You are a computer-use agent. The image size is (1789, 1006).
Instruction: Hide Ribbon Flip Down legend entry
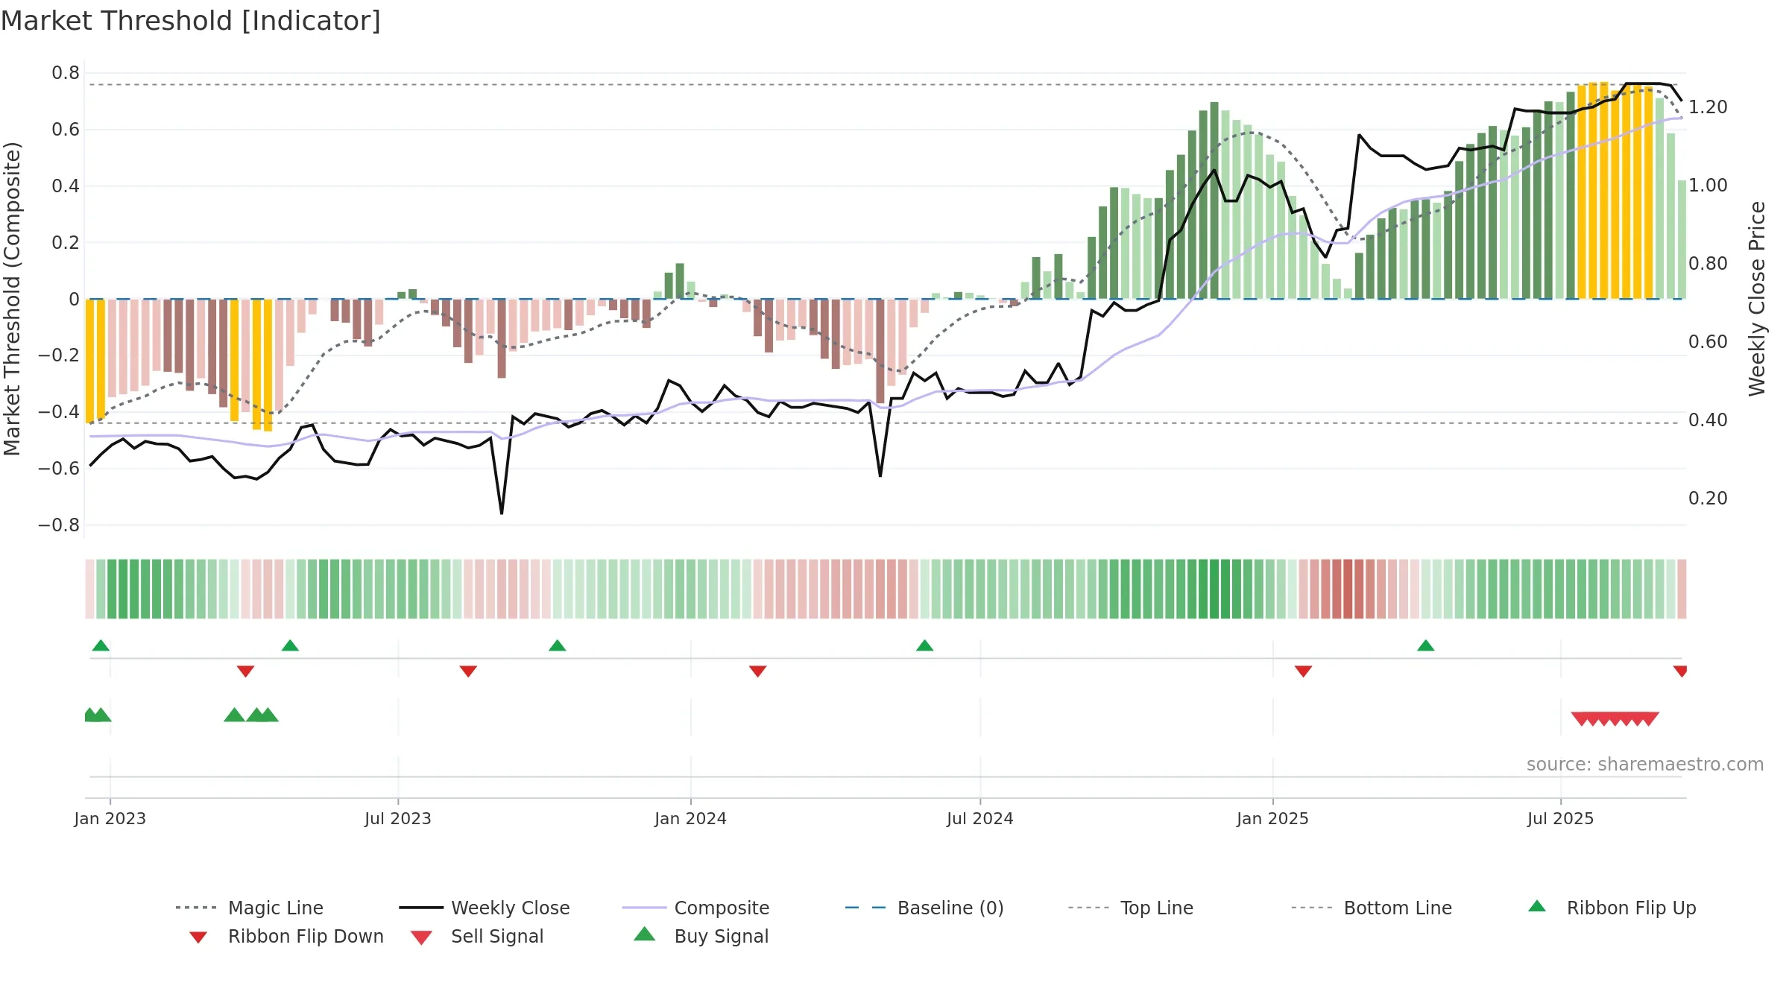pos(286,936)
